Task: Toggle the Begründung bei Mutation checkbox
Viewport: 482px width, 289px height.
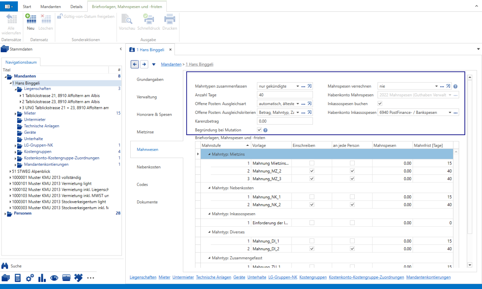Action: point(259,130)
